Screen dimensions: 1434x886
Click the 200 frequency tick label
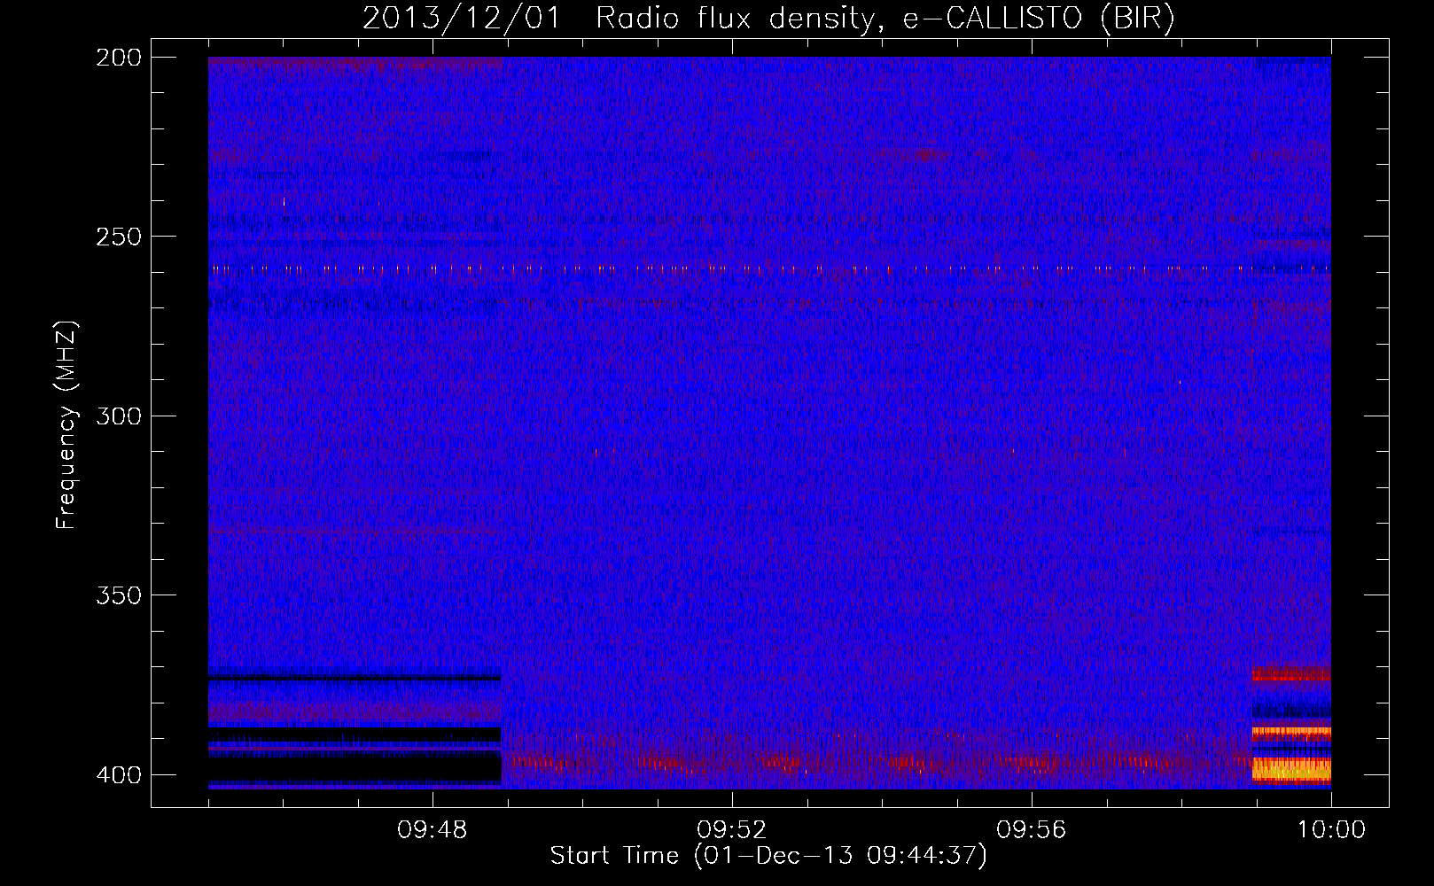(119, 58)
